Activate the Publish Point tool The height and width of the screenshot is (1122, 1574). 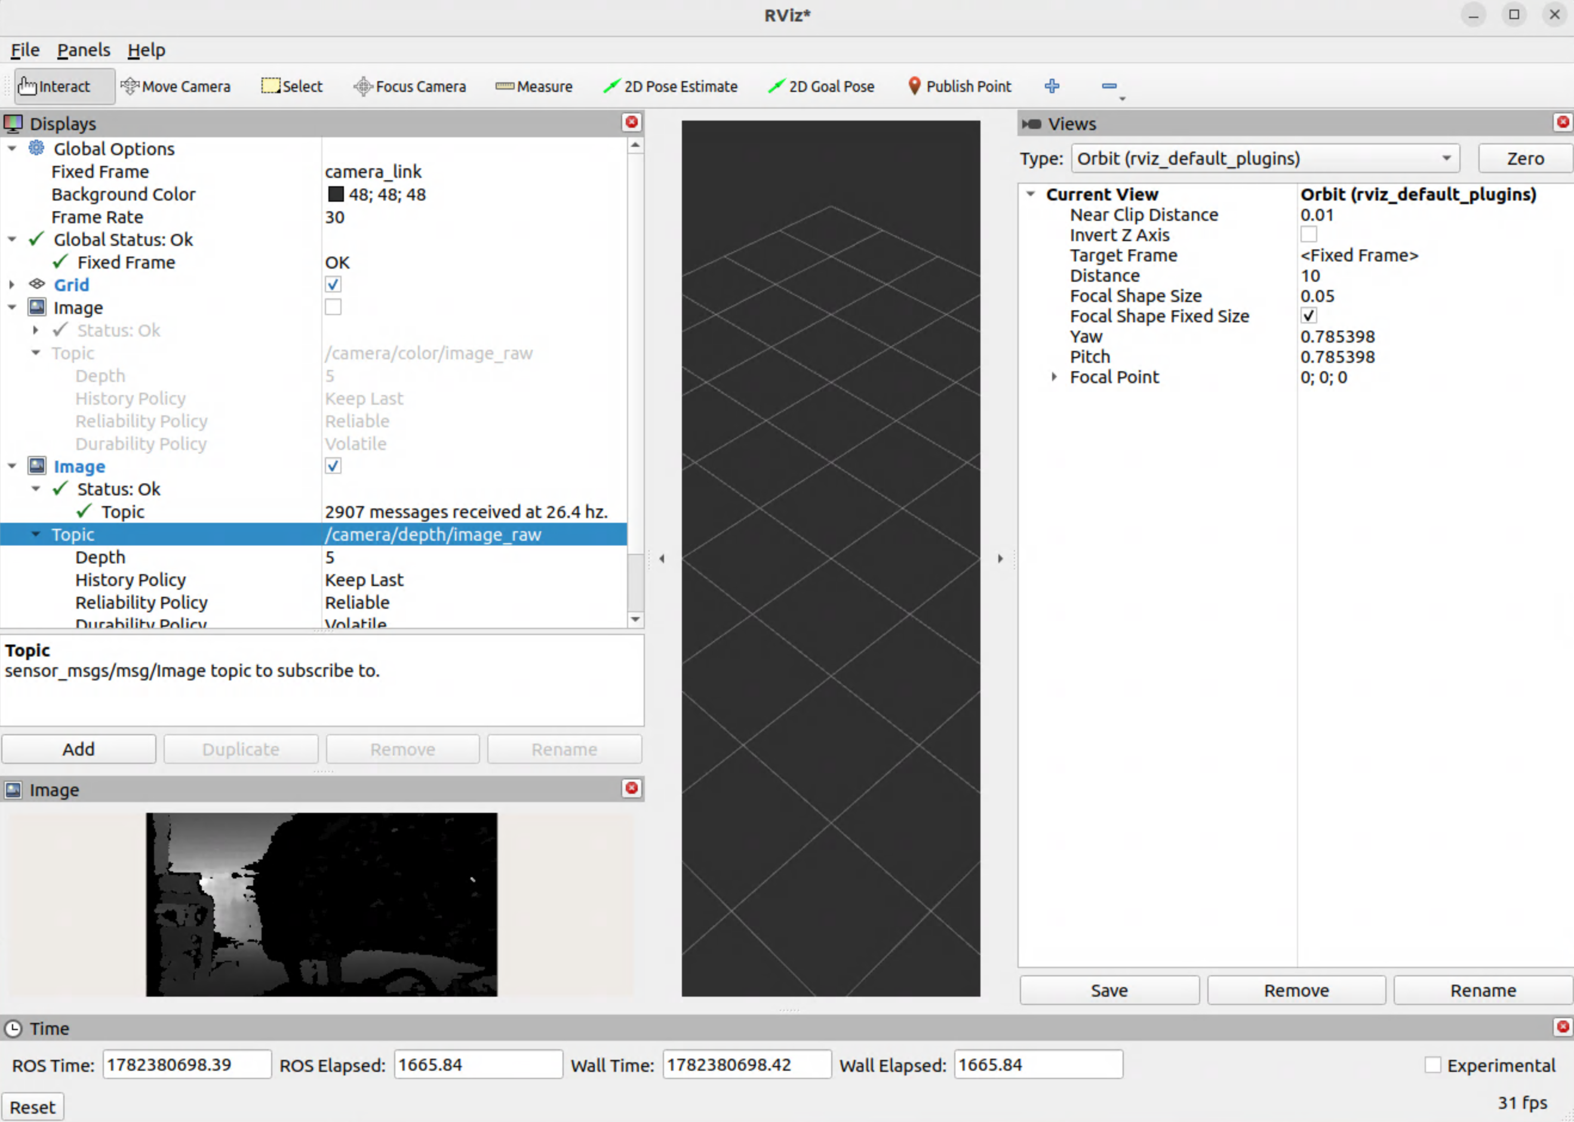coord(959,87)
